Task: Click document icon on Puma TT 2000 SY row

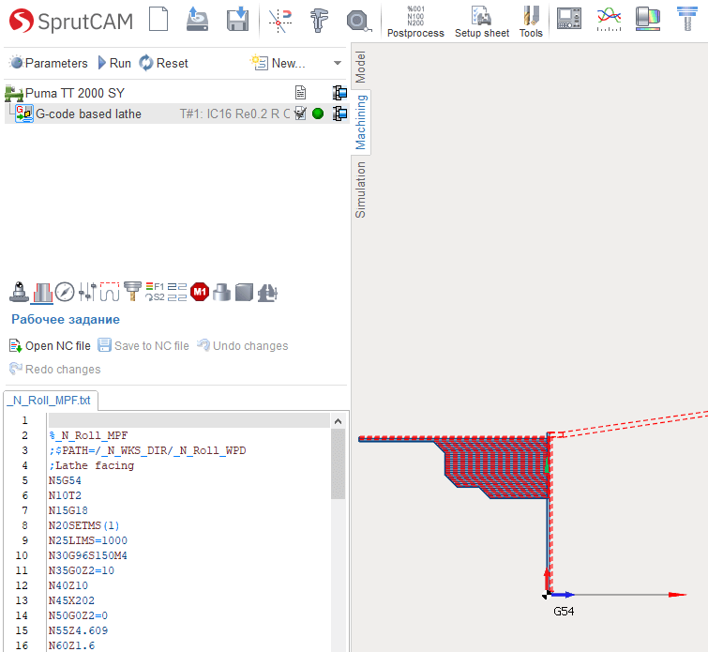Action: pyautogui.click(x=300, y=93)
